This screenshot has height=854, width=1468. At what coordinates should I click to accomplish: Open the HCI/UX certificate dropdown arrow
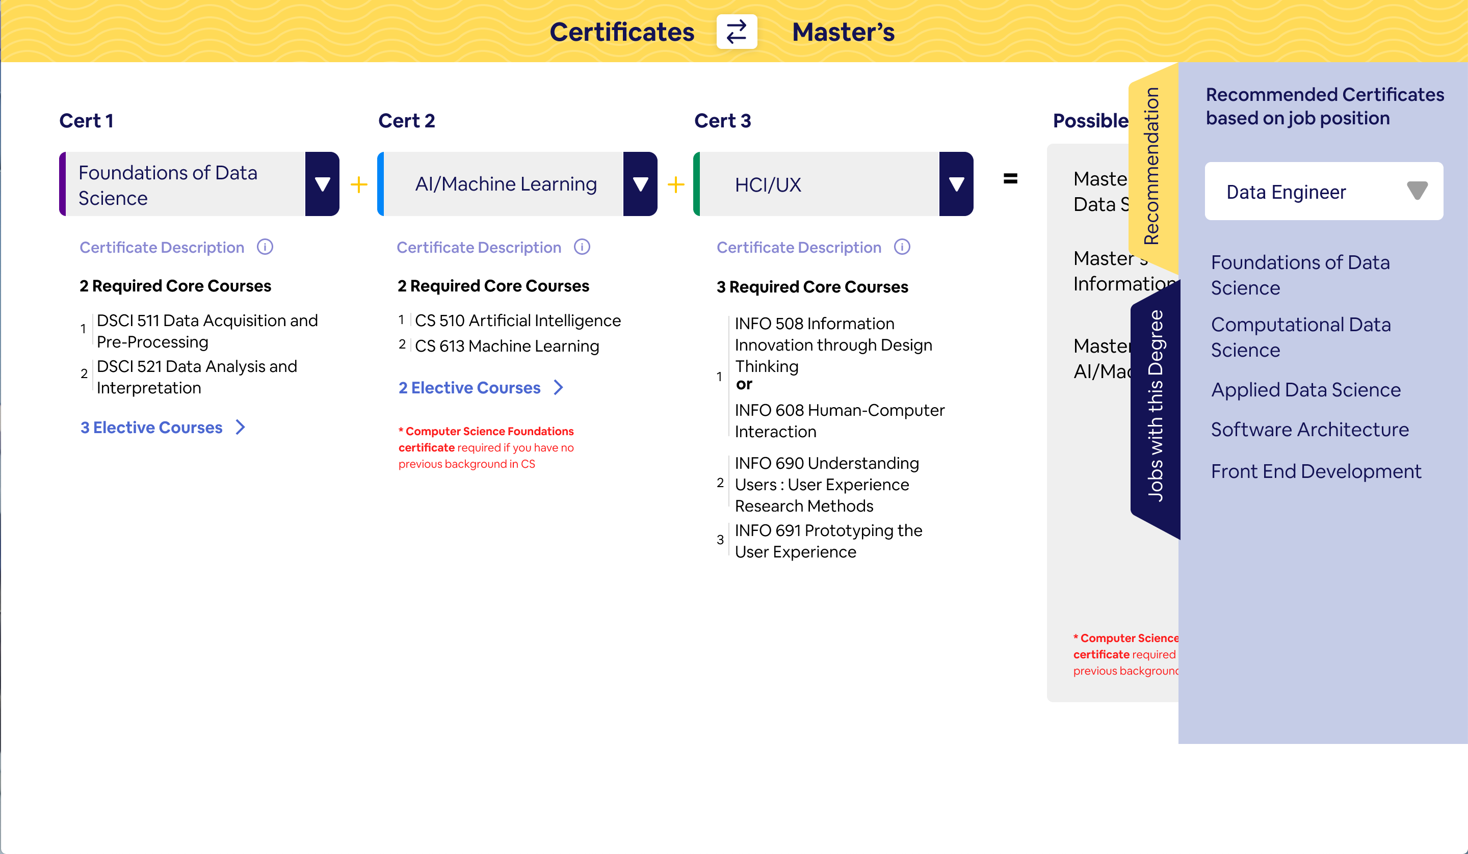point(956,184)
